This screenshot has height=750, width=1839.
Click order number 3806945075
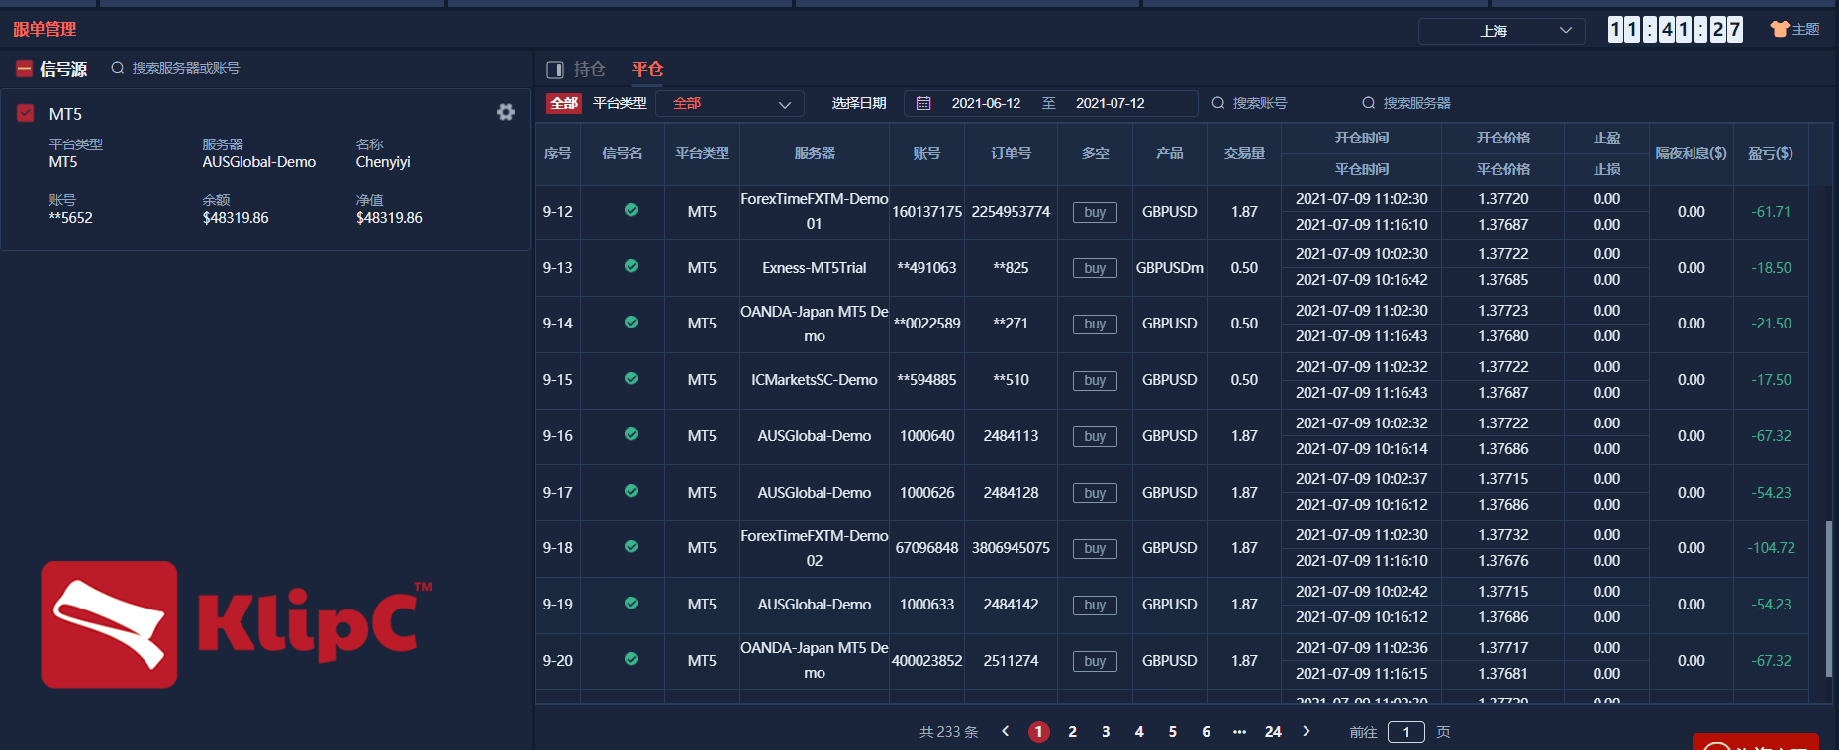coord(1011,548)
